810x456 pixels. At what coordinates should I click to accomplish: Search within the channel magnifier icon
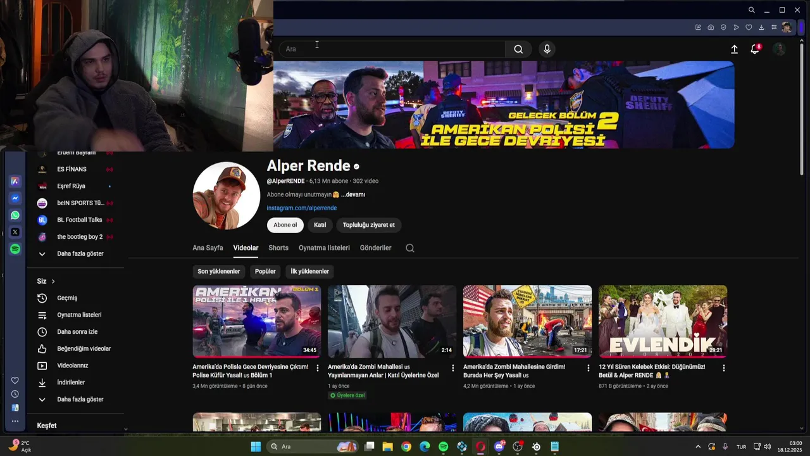(x=410, y=248)
